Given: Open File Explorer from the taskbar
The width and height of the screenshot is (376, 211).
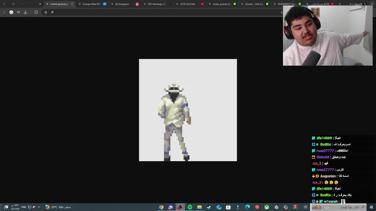Looking at the screenshot, I should [x=199, y=207].
